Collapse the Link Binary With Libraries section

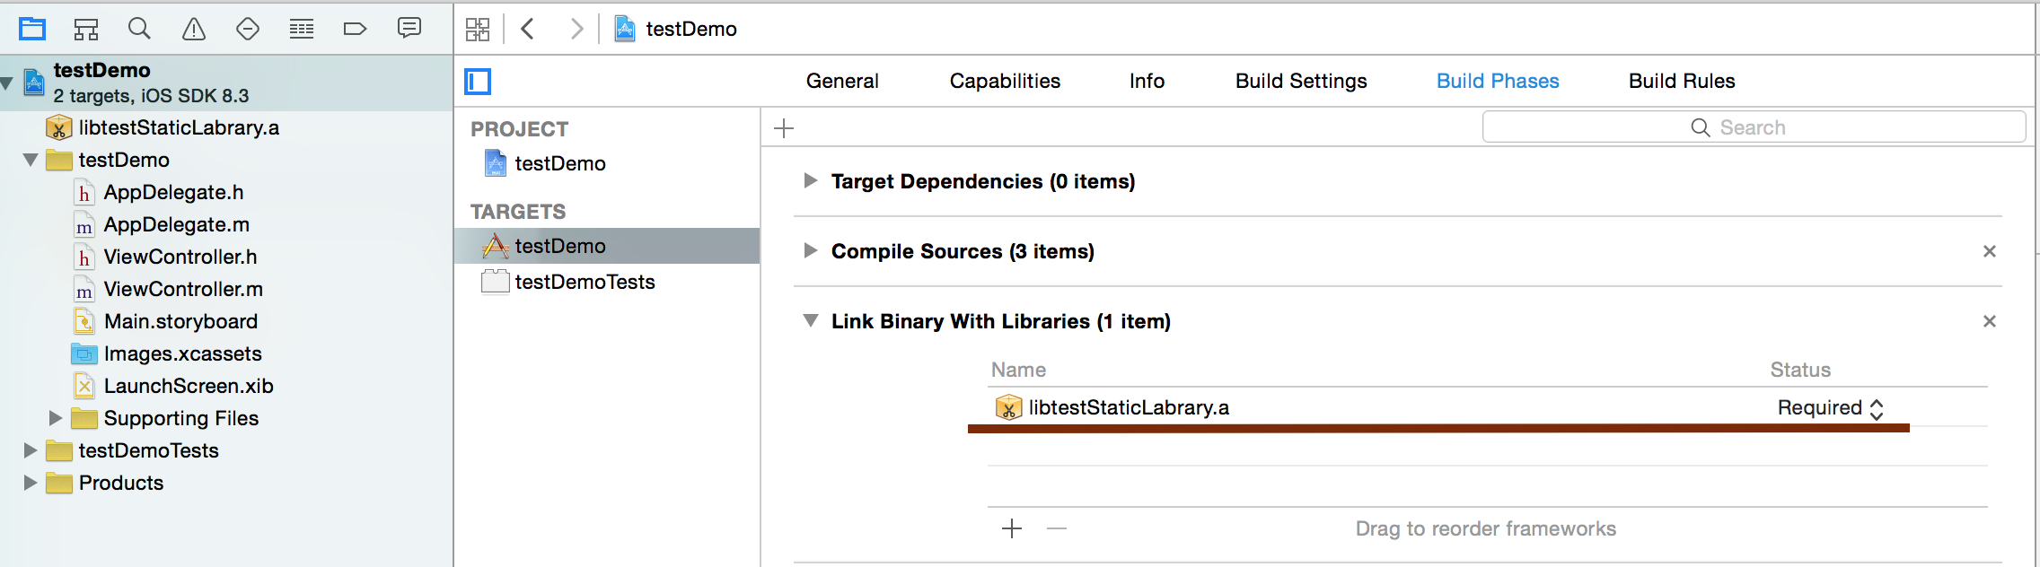click(x=811, y=320)
